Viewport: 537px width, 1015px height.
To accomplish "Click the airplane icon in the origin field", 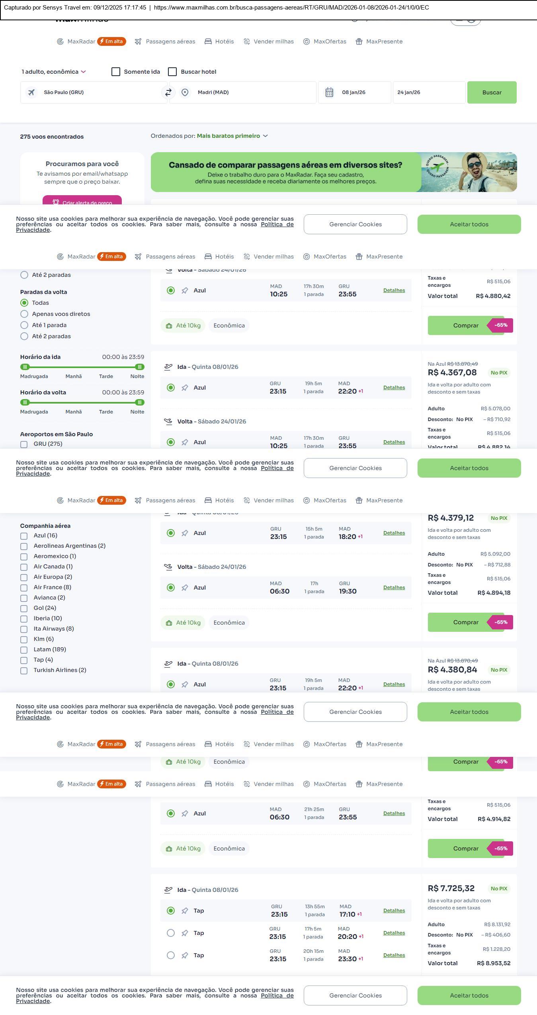I will pyautogui.click(x=31, y=92).
